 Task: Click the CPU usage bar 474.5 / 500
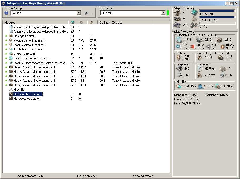pyautogui.click(x=217, y=11)
